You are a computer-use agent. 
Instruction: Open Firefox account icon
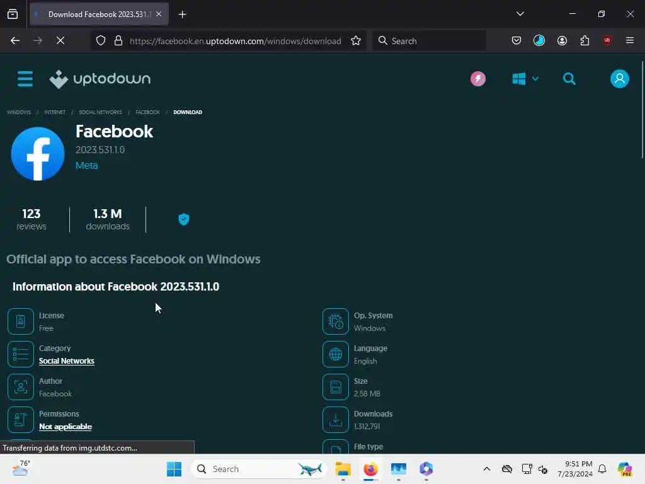(x=562, y=40)
